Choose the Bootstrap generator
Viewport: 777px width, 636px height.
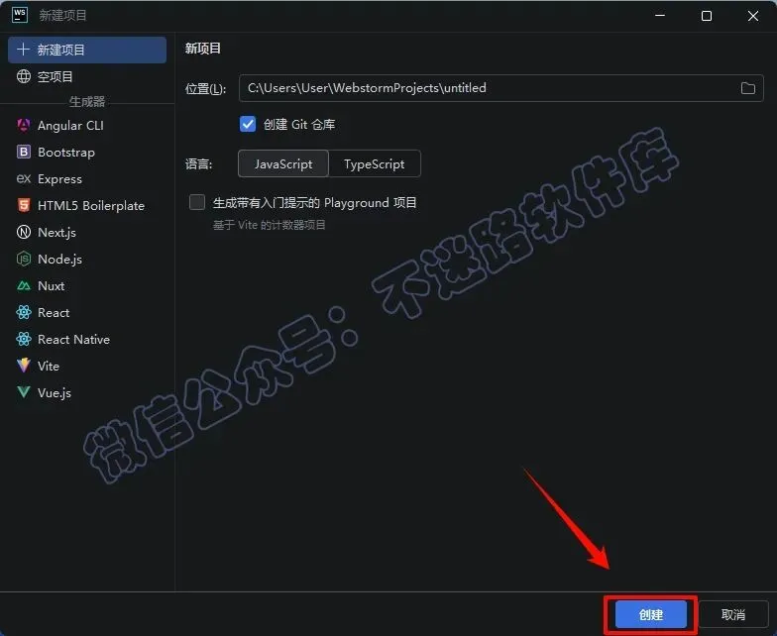point(87,153)
